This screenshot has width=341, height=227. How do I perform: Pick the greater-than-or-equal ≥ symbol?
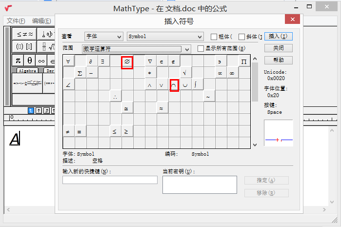click(127, 131)
